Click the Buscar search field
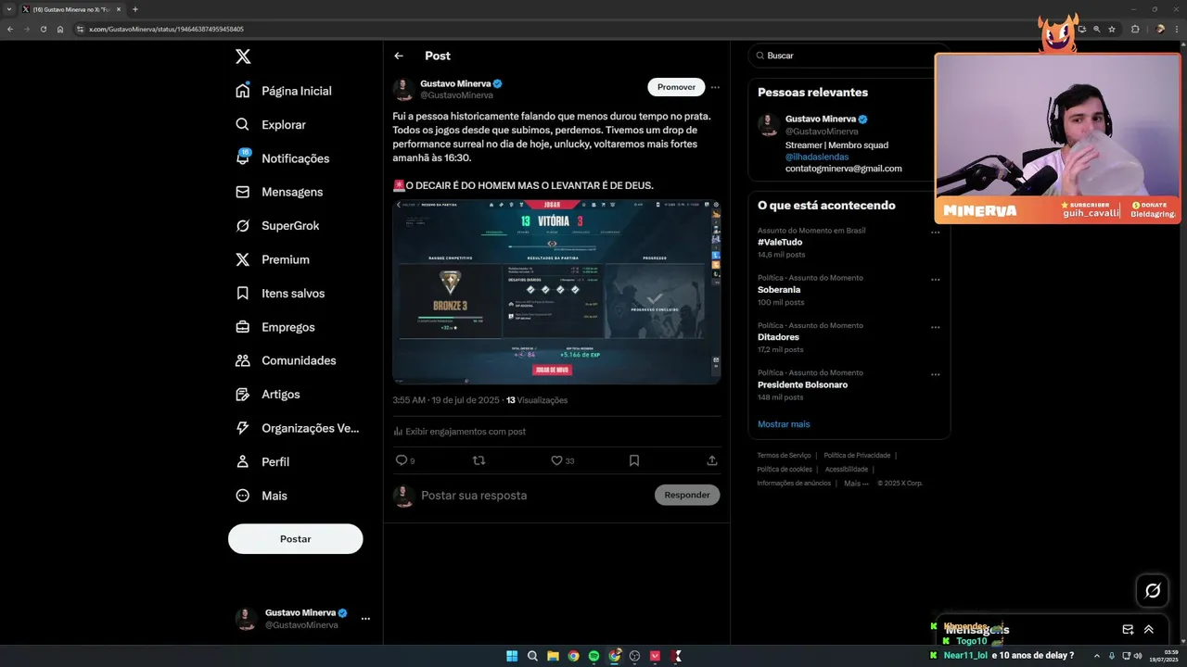The width and height of the screenshot is (1187, 667). (x=849, y=56)
